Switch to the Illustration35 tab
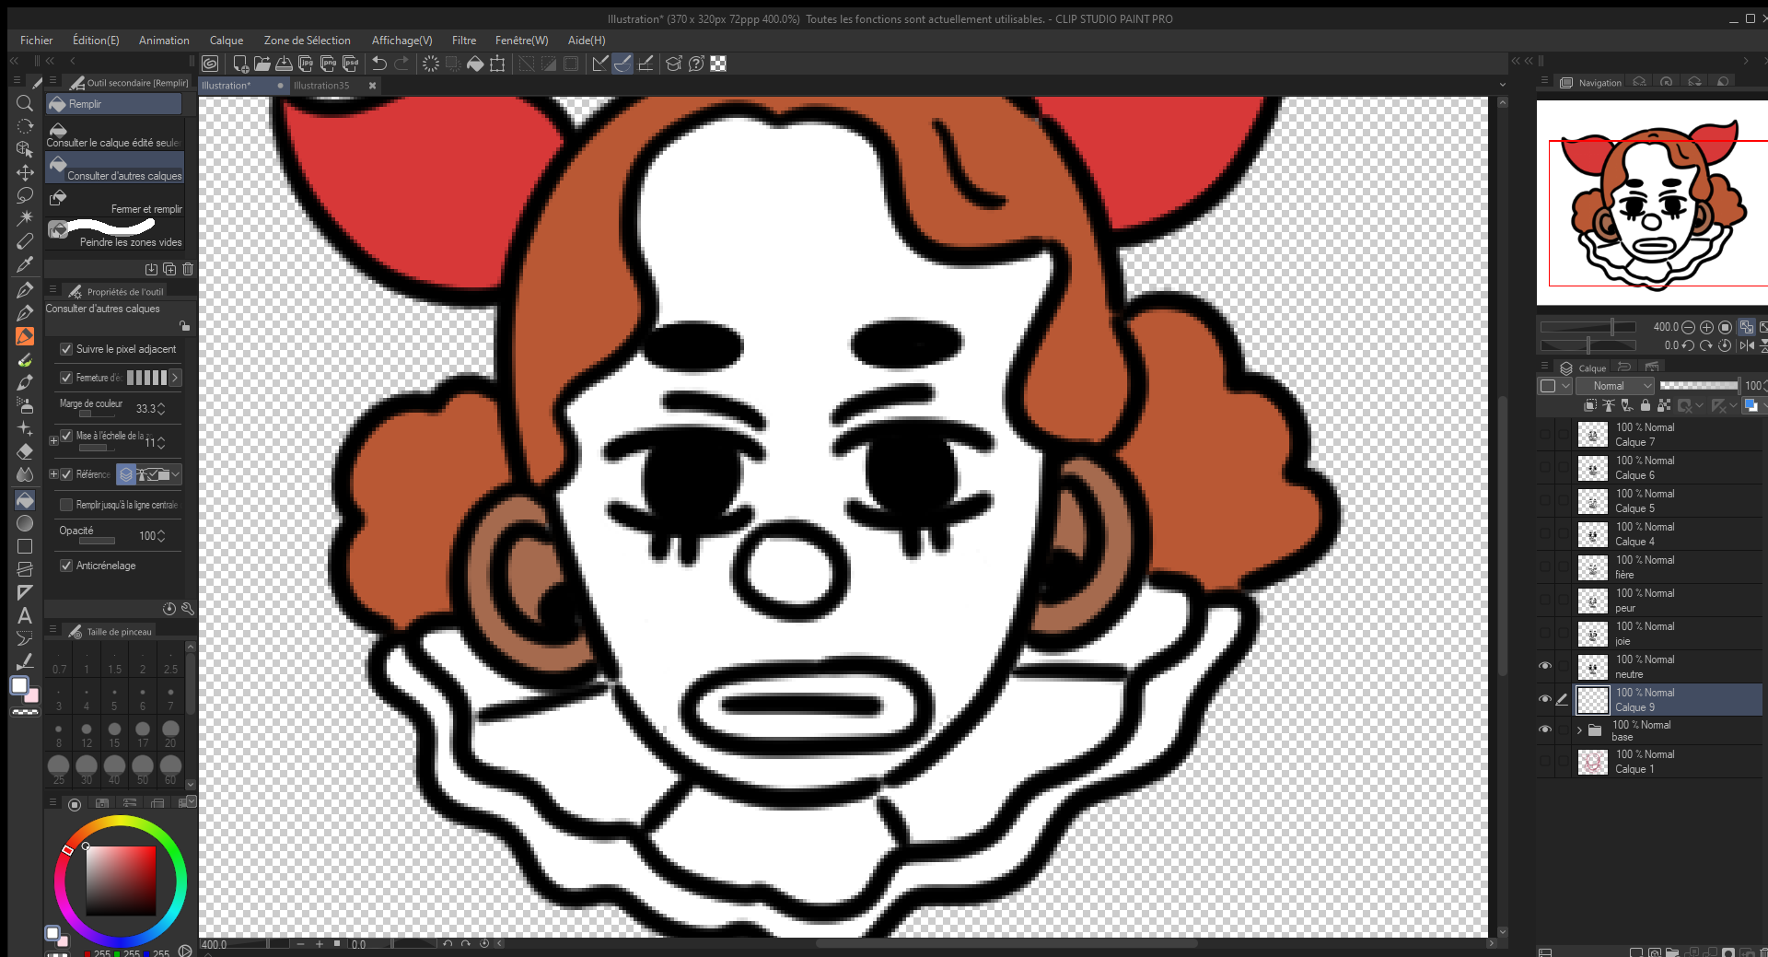1768x957 pixels. tap(321, 86)
